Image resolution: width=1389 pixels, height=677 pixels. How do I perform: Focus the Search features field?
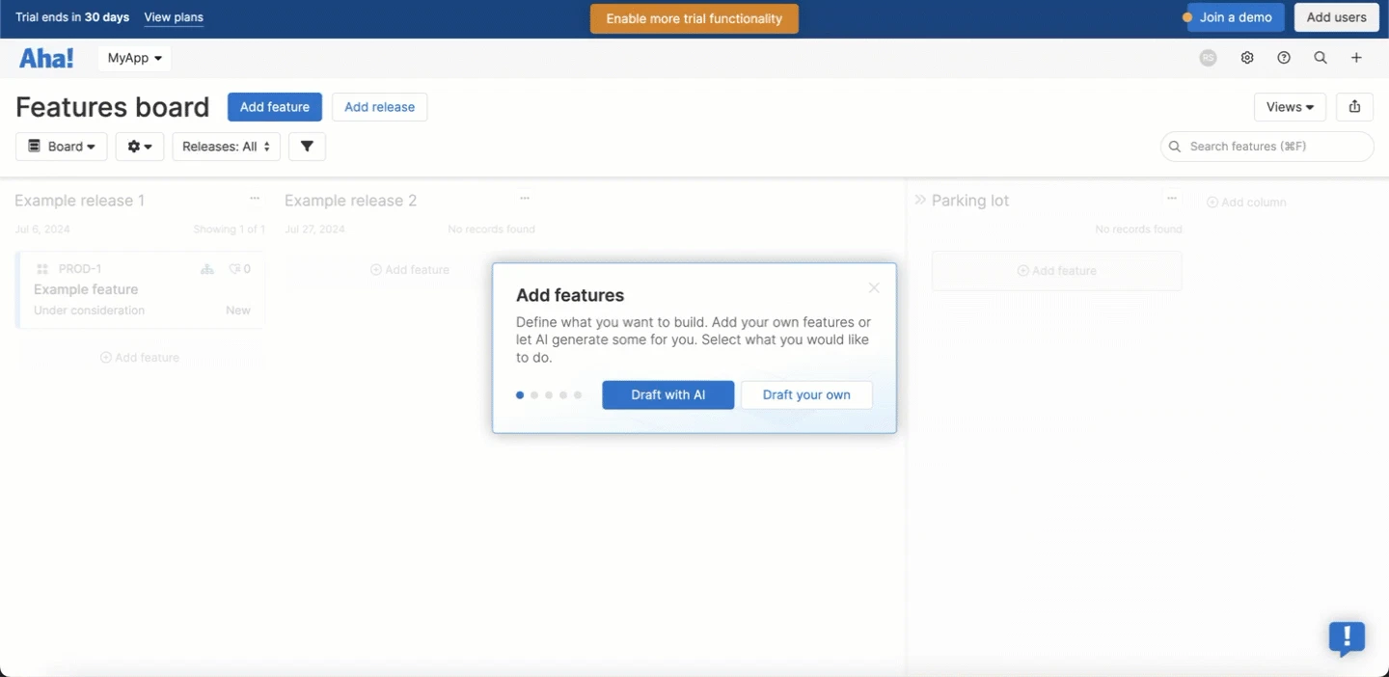coord(1267,147)
